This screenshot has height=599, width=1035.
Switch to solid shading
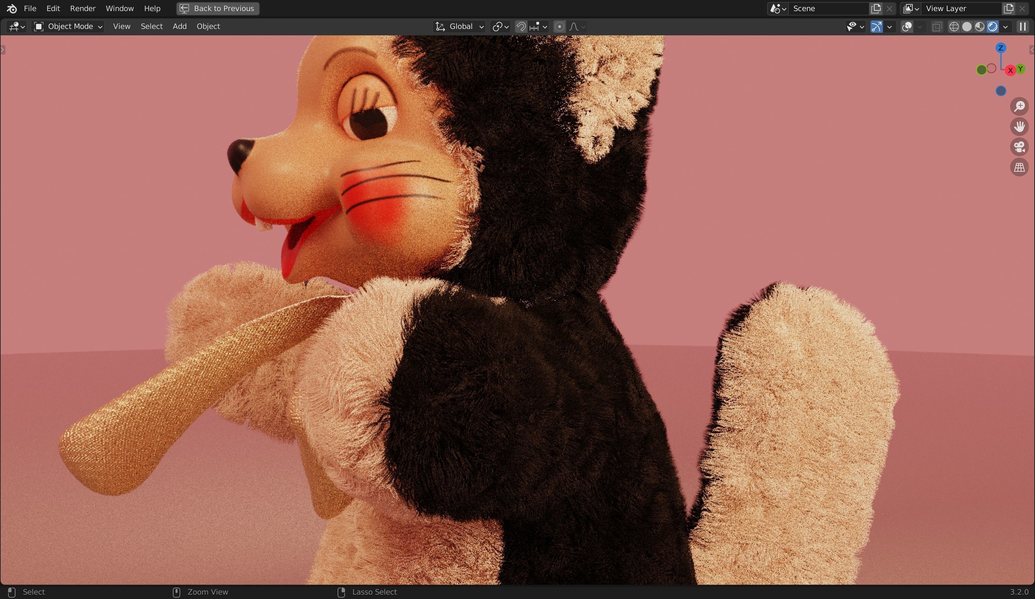pyautogui.click(x=967, y=27)
